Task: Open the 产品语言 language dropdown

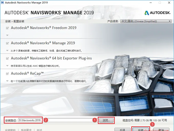Action: (x=146, y=21)
